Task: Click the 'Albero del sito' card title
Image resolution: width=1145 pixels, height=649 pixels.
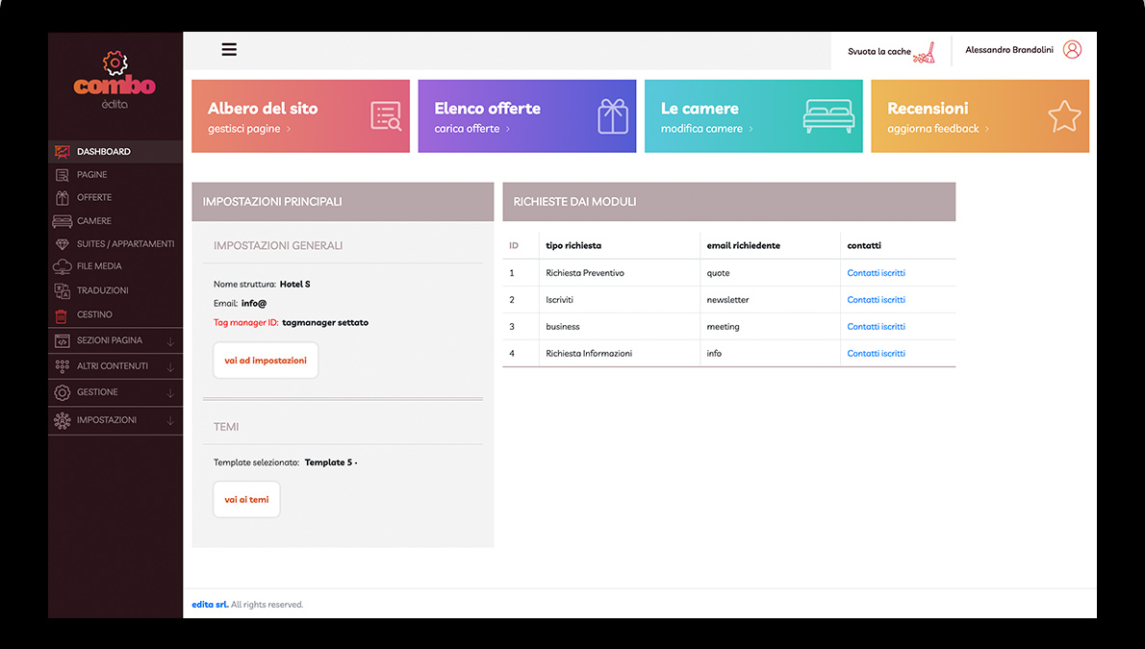Action: pos(263,109)
